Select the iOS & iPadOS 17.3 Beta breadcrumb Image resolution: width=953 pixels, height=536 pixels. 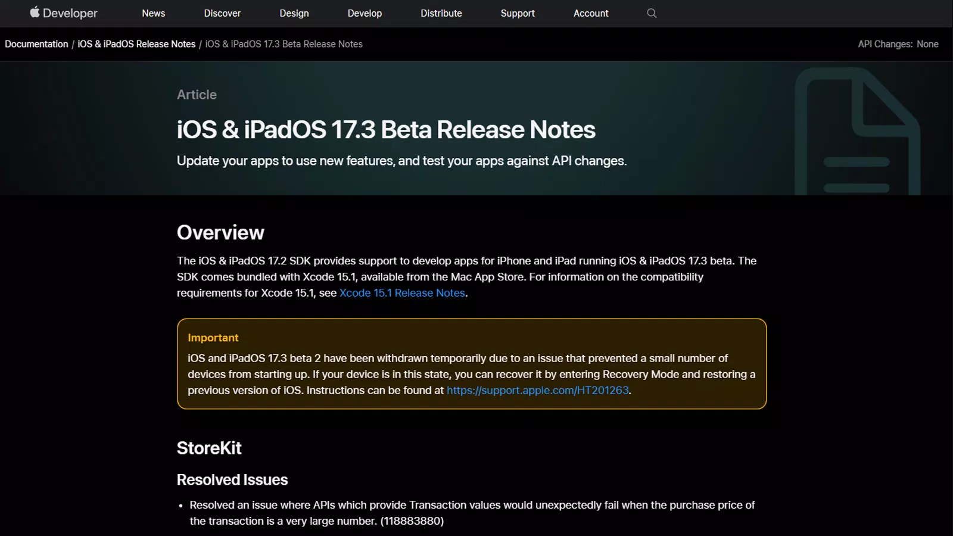click(284, 43)
